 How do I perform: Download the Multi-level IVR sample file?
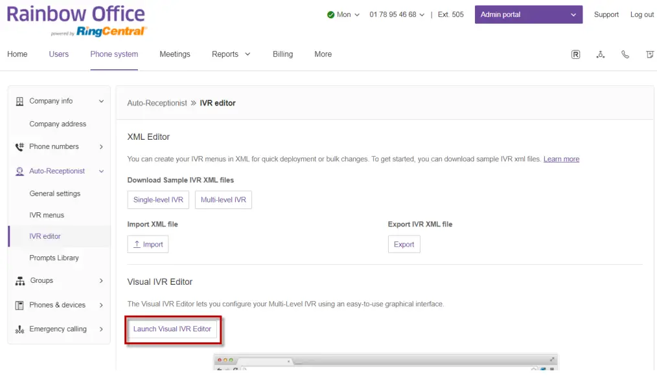coord(223,200)
